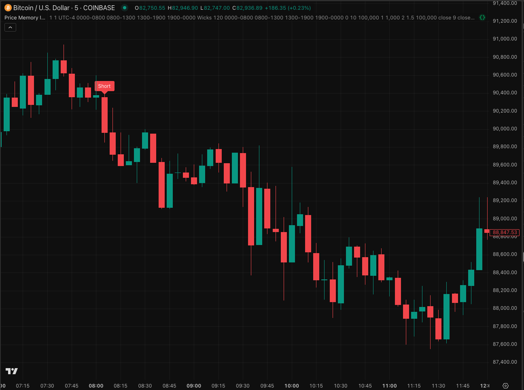This screenshot has height=390, width=524.
Task: Click price axis label 89,600.00
Action: 505,165
